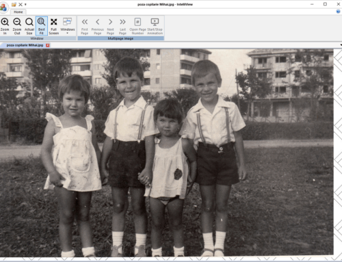Click the open file folder icon
This screenshot has height=262, width=342.
tap(14, 4)
